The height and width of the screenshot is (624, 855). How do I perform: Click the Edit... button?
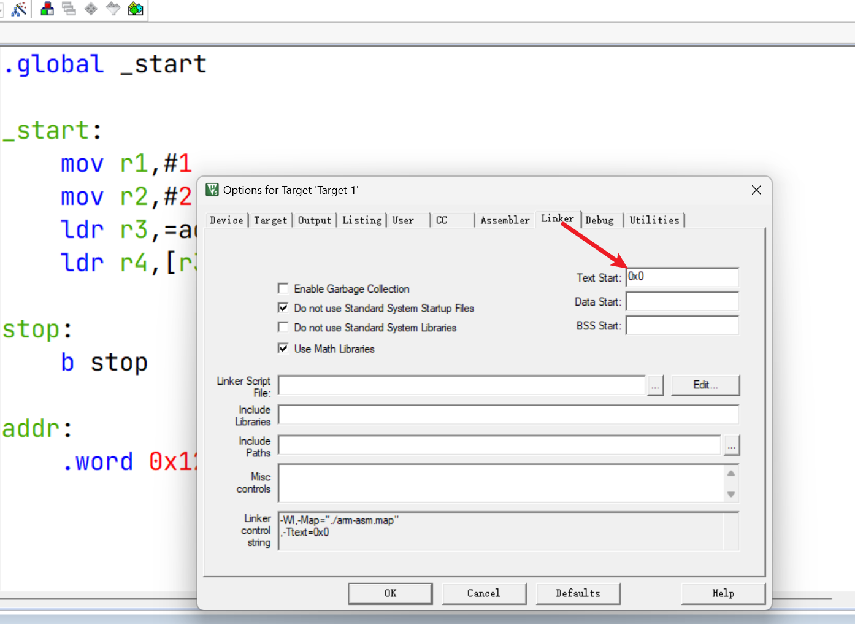[705, 385]
